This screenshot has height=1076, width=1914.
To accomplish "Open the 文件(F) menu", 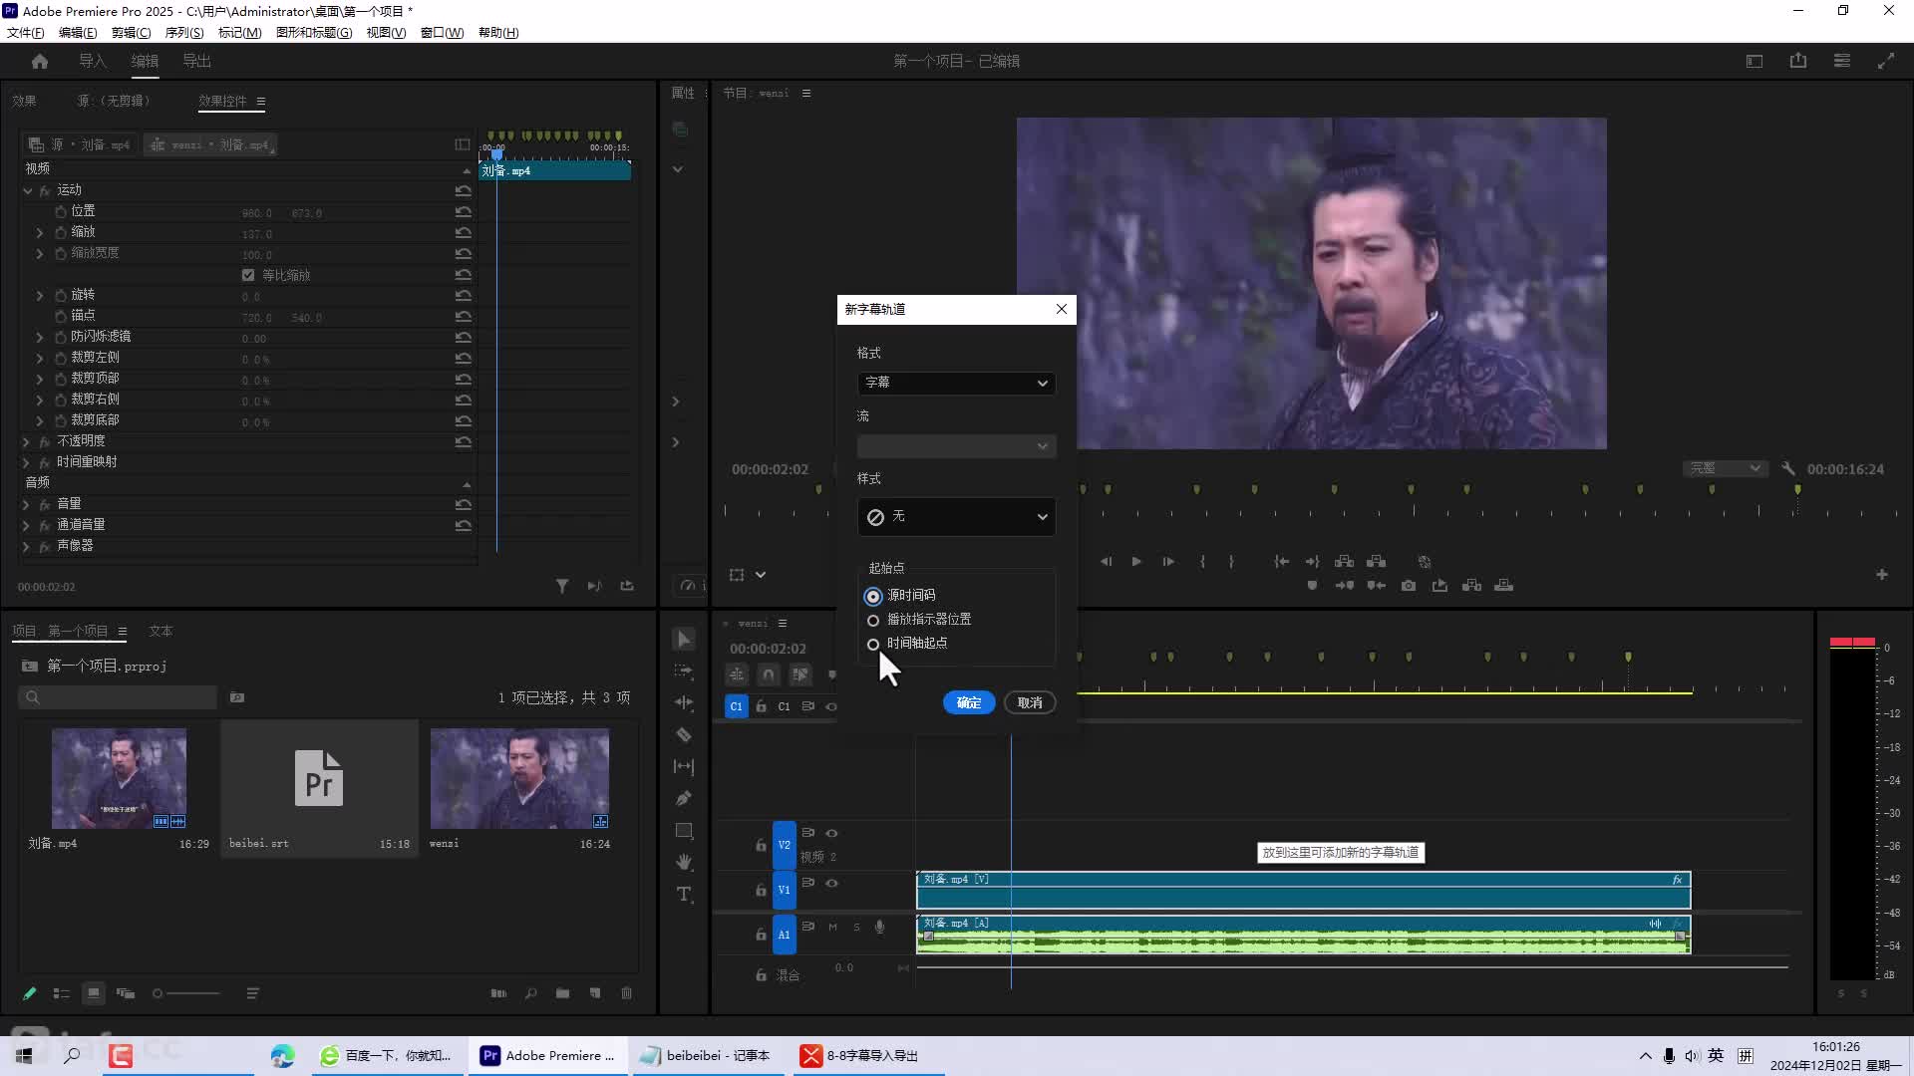I will pos(26,32).
